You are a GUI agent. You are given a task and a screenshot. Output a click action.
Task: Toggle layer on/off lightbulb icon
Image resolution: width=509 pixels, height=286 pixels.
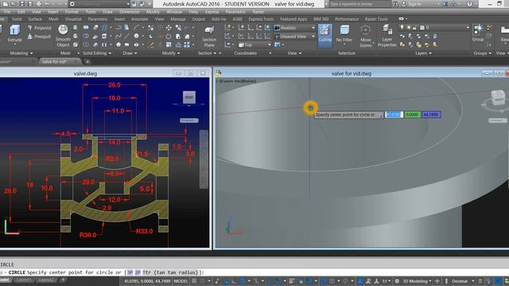click(402, 28)
